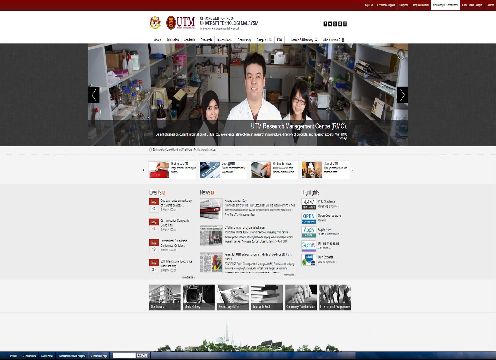Expand the Language option

(x=404, y=5)
